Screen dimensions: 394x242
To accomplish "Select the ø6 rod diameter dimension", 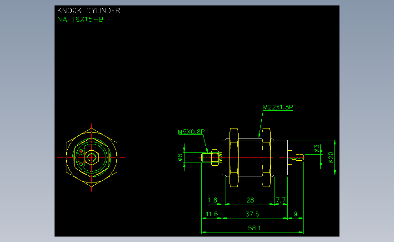I will point(180,158).
